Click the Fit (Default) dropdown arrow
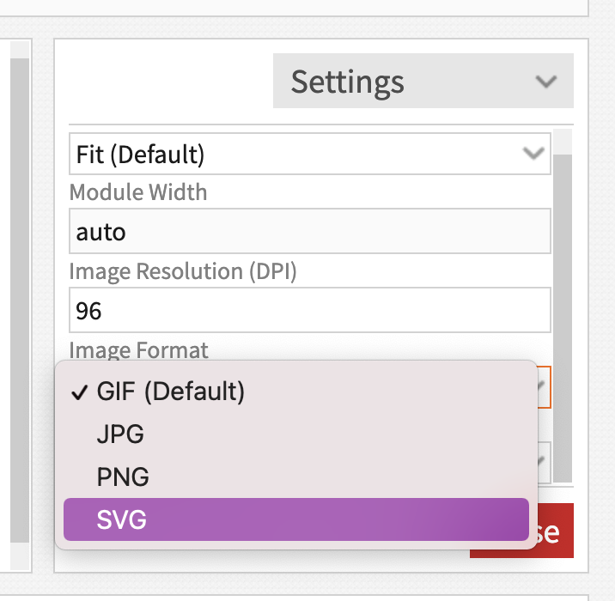 coord(533,155)
